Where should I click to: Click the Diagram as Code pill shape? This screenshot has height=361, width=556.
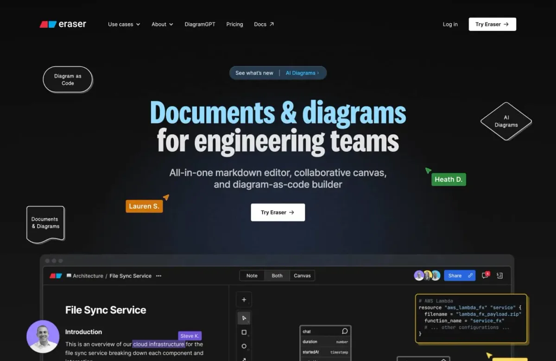click(68, 79)
